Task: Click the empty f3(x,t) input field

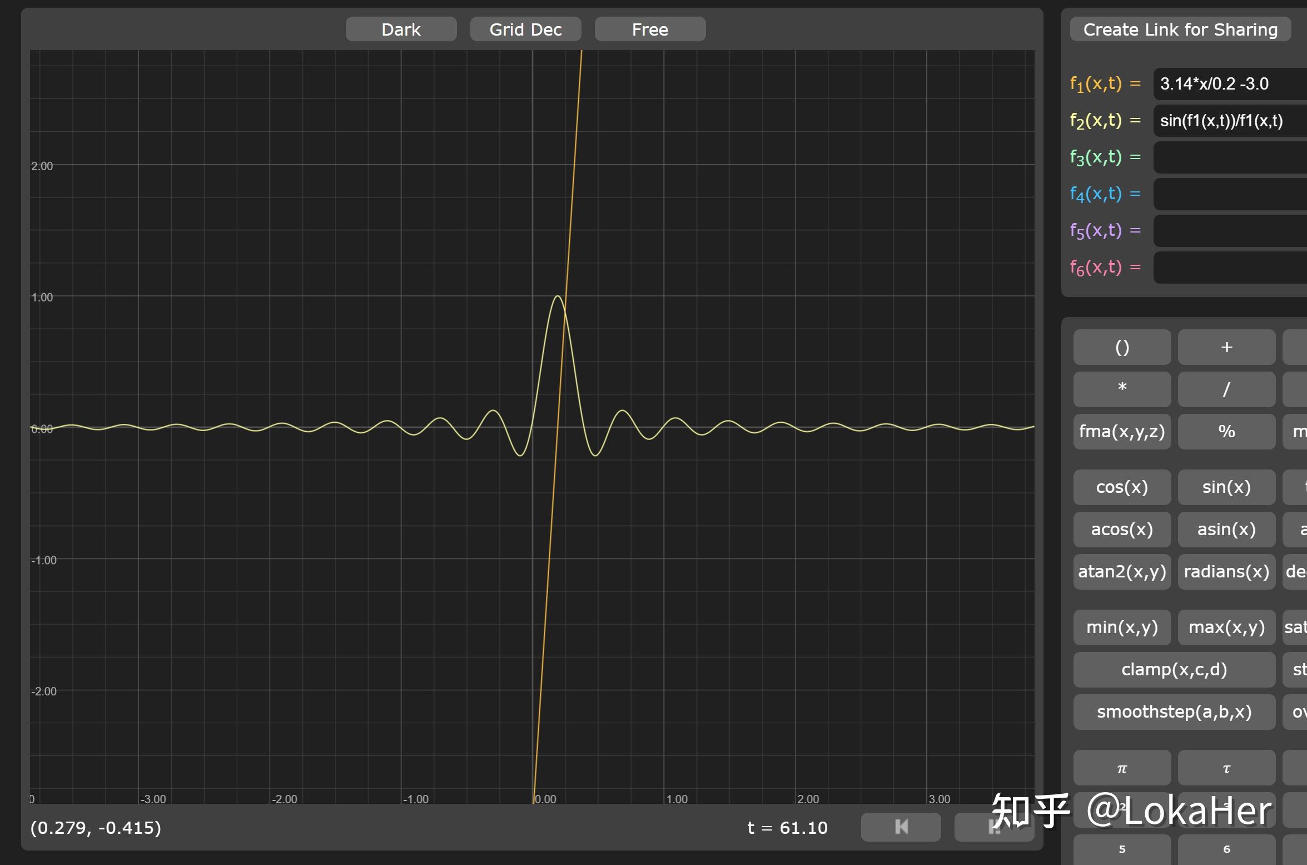Action: click(1229, 157)
